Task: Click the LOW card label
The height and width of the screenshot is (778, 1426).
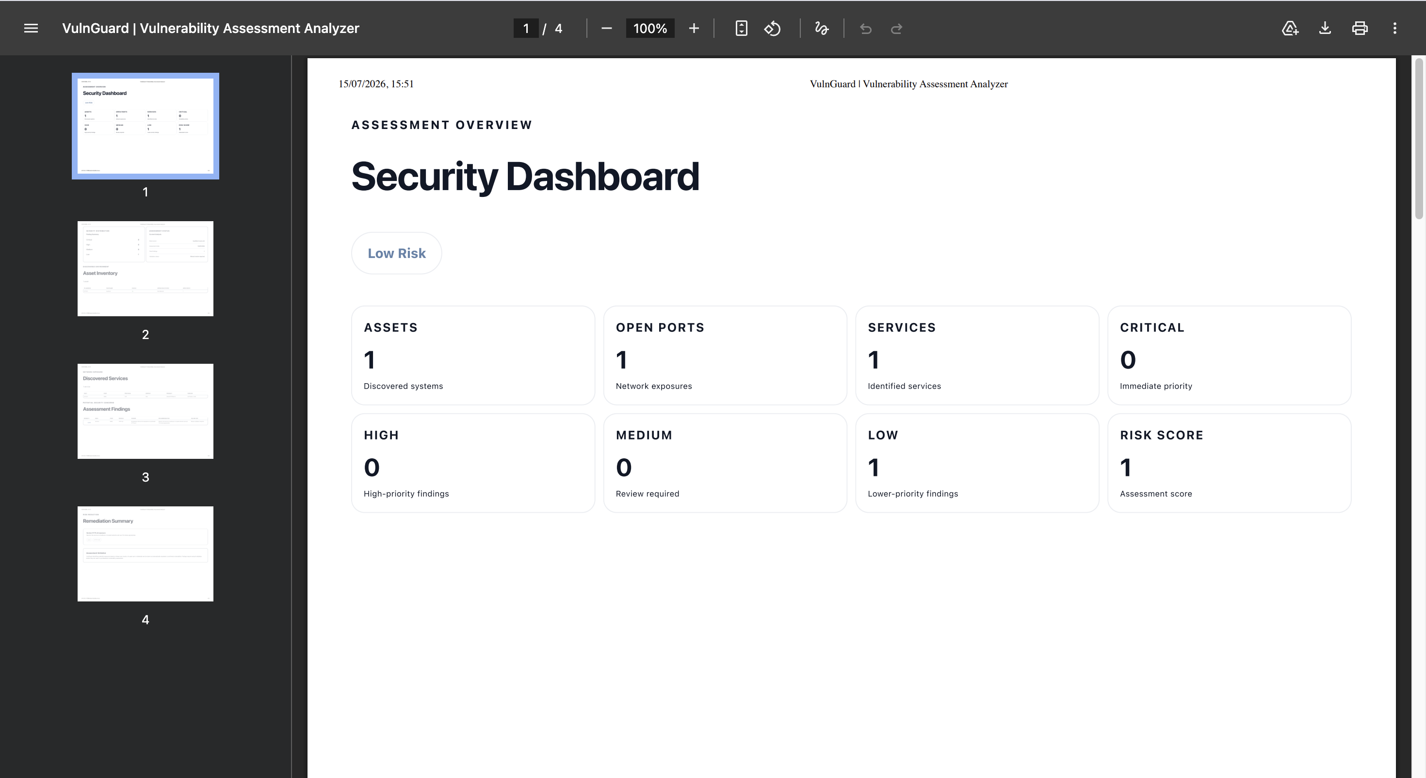Action: [883, 435]
